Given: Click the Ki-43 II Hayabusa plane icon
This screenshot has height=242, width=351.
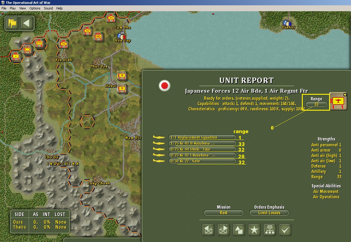Looking at the screenshot, I should 159,143.
